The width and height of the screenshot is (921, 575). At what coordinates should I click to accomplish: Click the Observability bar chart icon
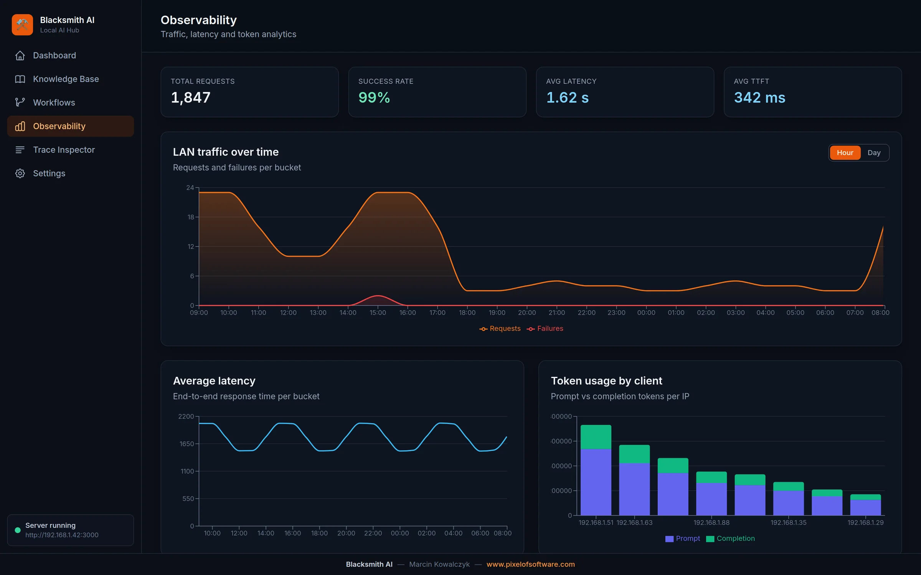[x=20, y=126]
